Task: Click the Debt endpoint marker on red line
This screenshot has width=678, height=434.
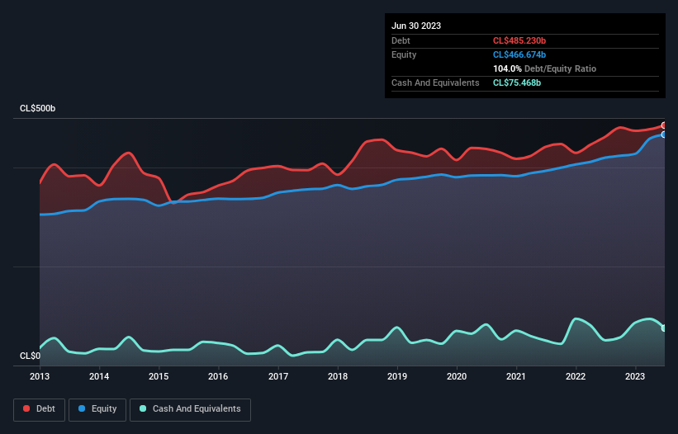Action: pos(664,125)
